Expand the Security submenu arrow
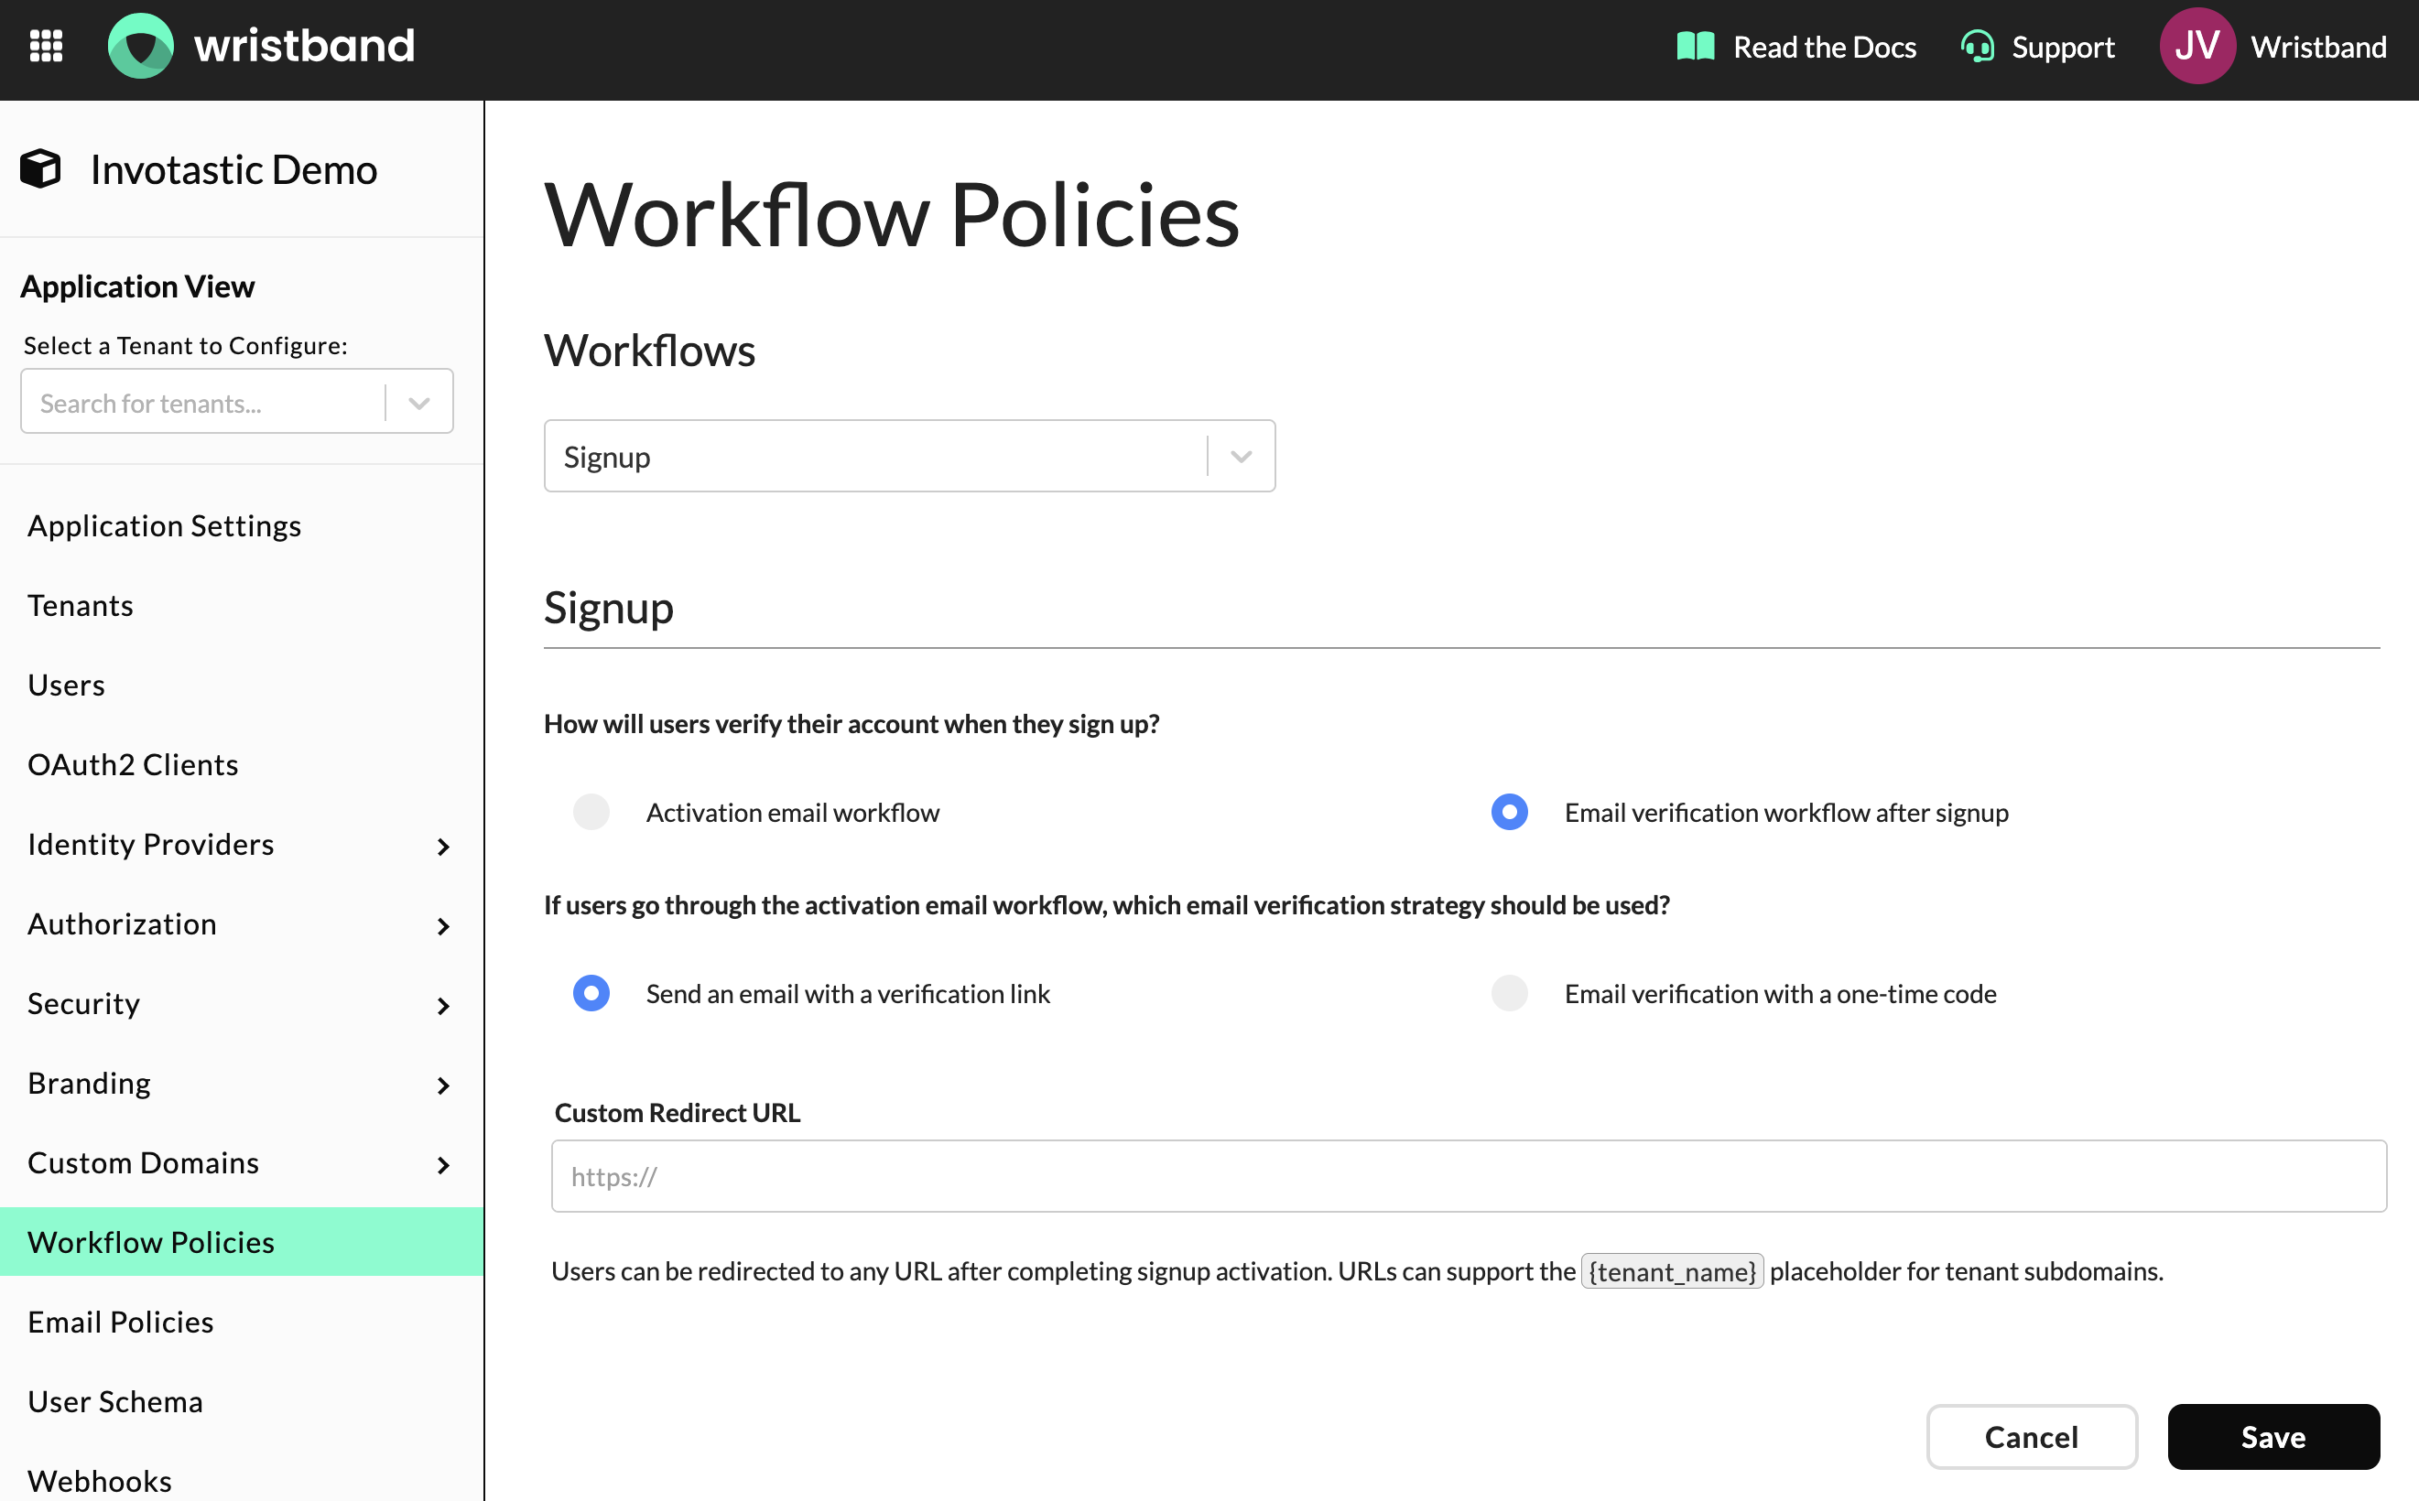This screenshot has width=2419, height=1501. tap(443, 1006)
